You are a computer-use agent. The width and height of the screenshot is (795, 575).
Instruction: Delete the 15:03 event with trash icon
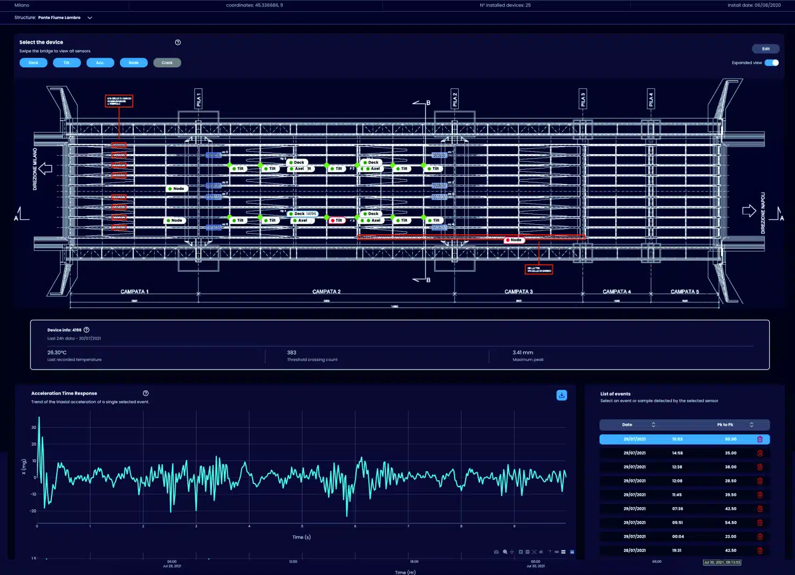pos(760,439)
